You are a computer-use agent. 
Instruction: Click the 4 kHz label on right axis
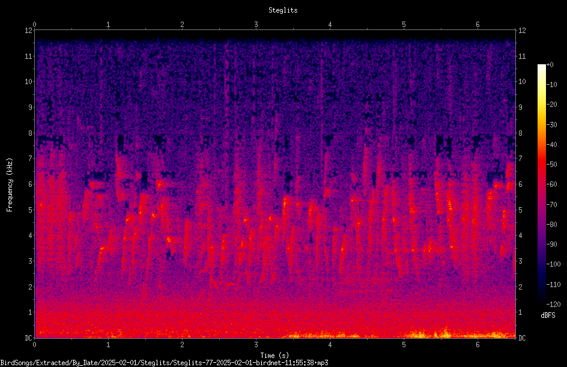click(520, 235)
